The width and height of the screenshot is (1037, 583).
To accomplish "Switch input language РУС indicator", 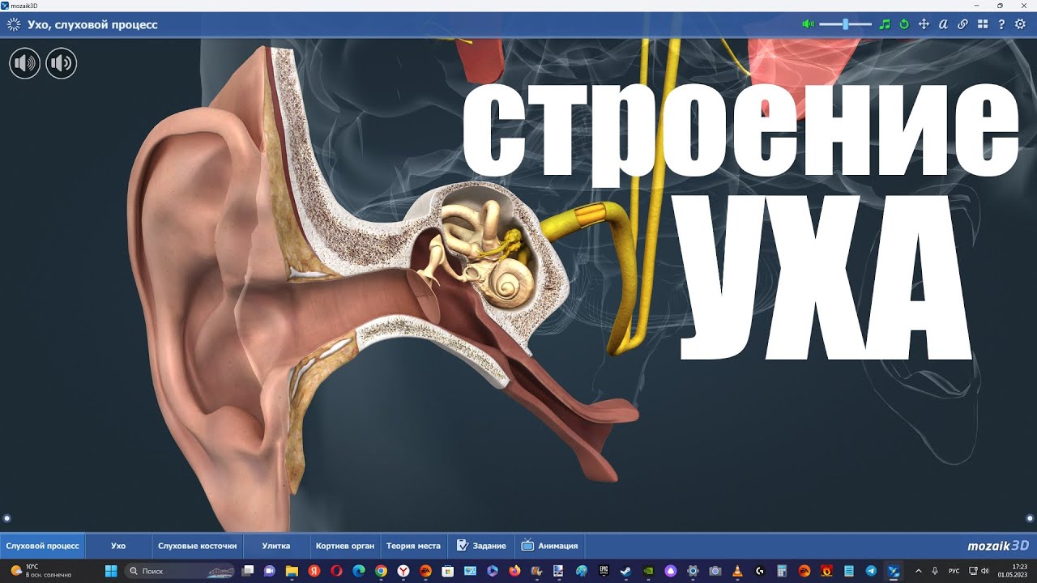I will click(954, 571).
